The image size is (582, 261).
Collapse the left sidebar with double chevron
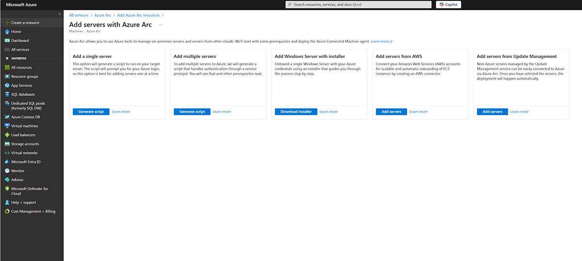click(x=60, y=14)
